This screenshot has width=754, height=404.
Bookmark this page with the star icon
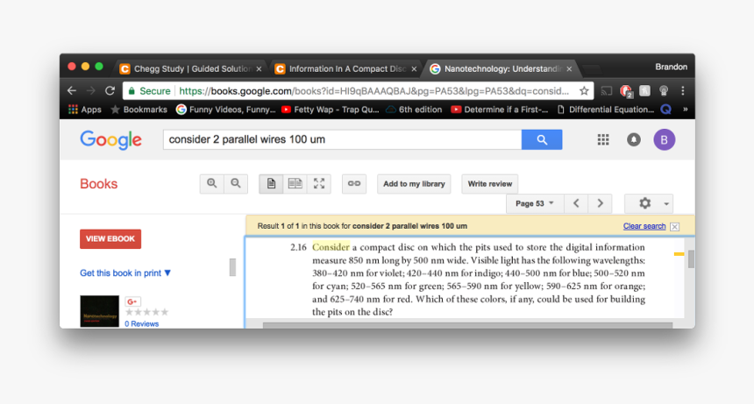584,90
